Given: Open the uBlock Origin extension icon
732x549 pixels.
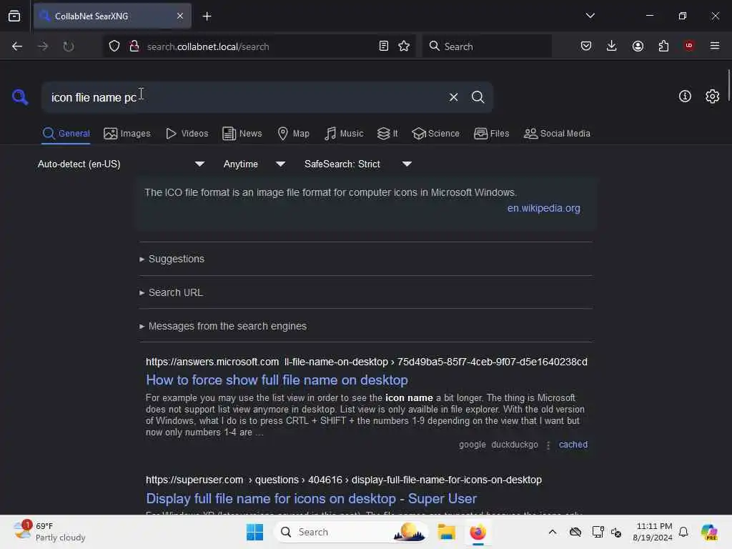Looking at the screenshot, I should [688, 46].
